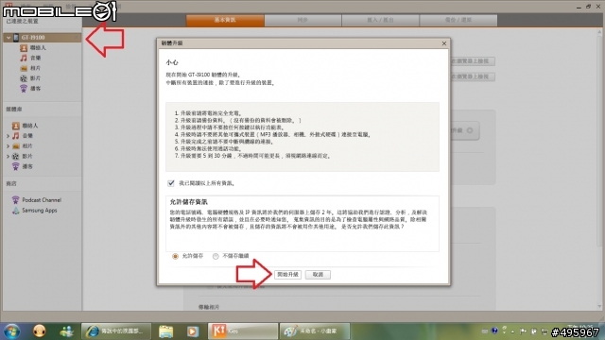Click the 升級 firmware button in the Kies window
Screen dimensions: 605x340
pyautogui.click(x=464, y=130)
